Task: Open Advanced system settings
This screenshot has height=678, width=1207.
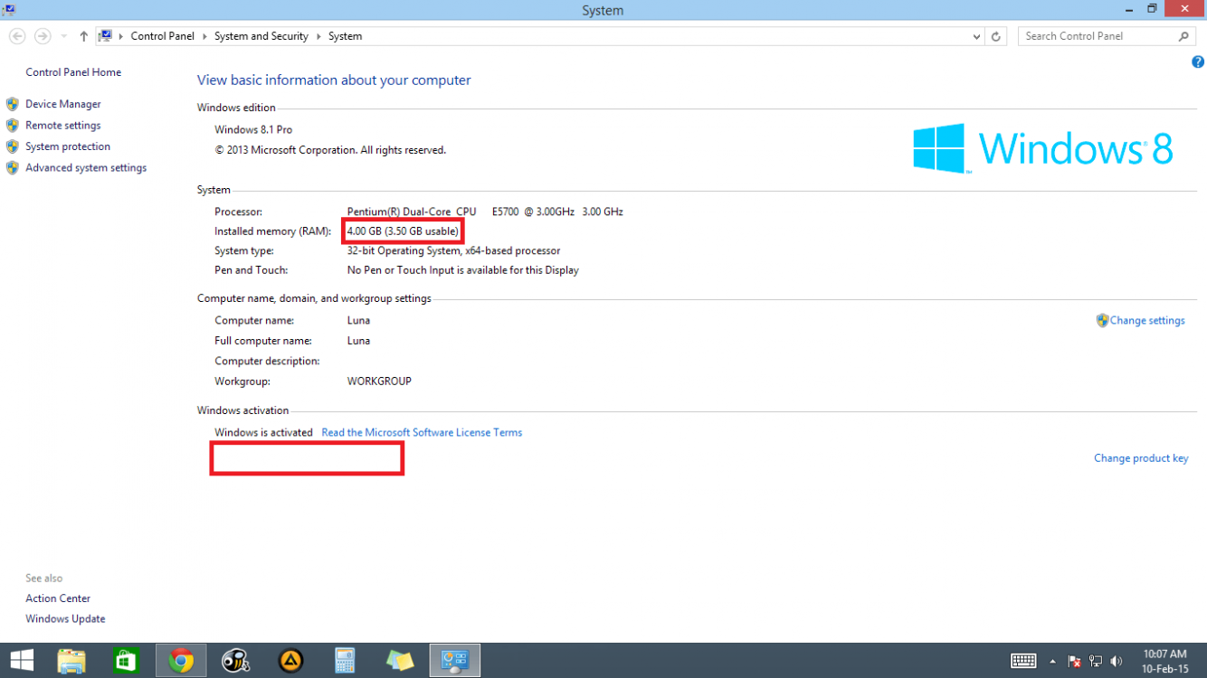Action: pyautogui.click(x=86, y=168)
